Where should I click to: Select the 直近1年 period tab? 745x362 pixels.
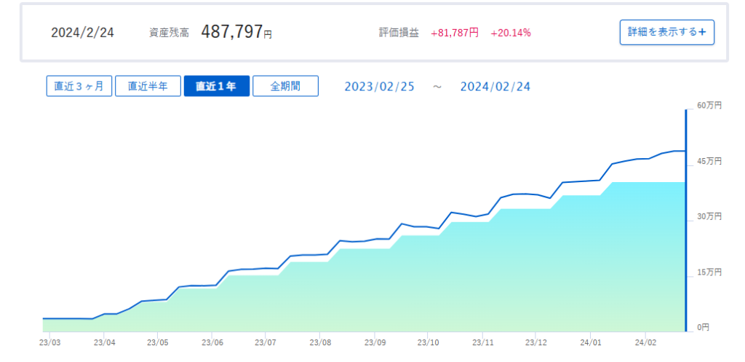tap(217, 86)
